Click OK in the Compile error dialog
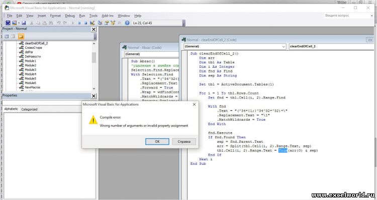This screenshot has height=200, width=377. pyautogui.click(x=157, y=142)
